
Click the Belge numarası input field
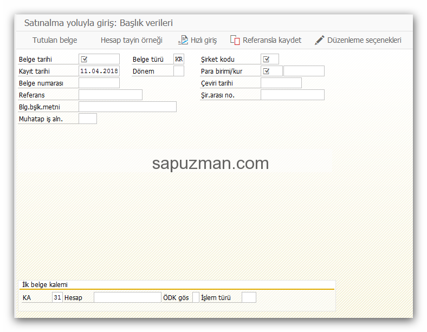coord(99,83)
